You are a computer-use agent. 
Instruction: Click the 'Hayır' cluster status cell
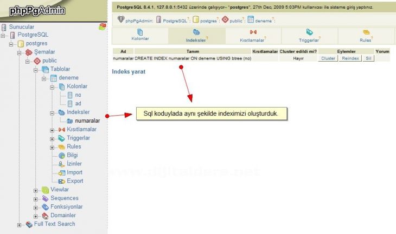click(298, 58)
